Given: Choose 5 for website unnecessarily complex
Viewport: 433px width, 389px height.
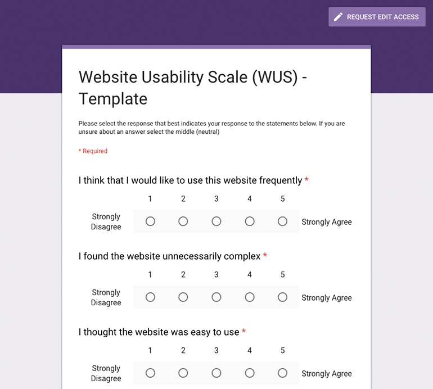Looking at the screenshot, I should pyautogui.click(x=282, y=297).
